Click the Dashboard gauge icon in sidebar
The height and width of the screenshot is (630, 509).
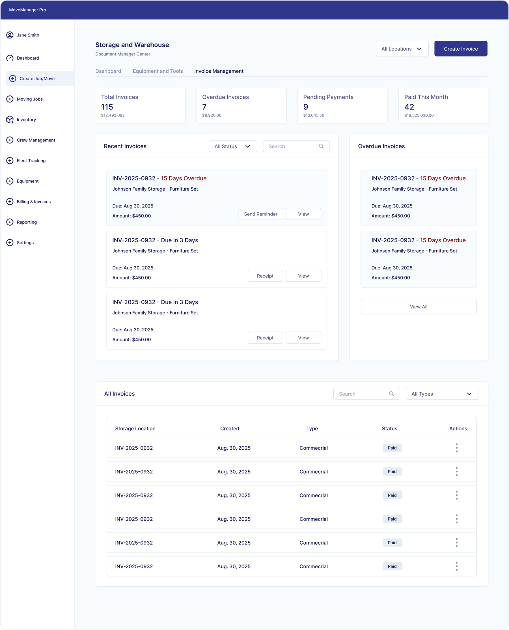[x=10, y=58]
